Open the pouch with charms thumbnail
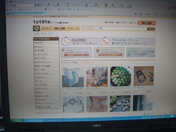 click(144, 76)
